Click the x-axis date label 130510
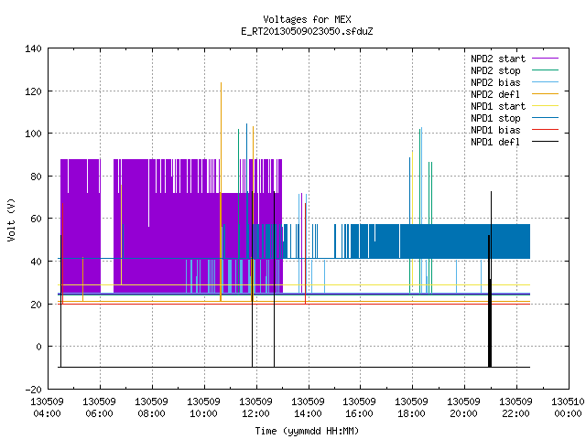The height and width of the screenshot is (439, 586). 568,402
